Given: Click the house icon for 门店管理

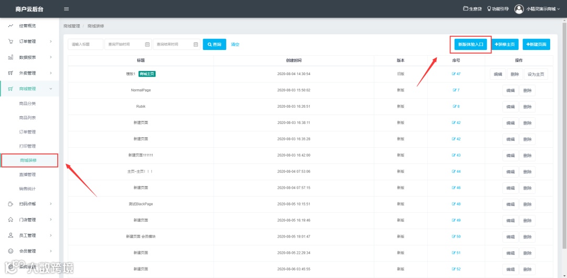Looking at the screenshot, I should coord(11,219).
